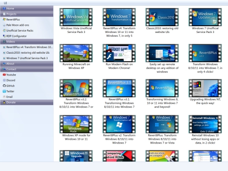
Task: Open the Comparing Android ROMs thumbnail
Action: [x=119, y=156]
